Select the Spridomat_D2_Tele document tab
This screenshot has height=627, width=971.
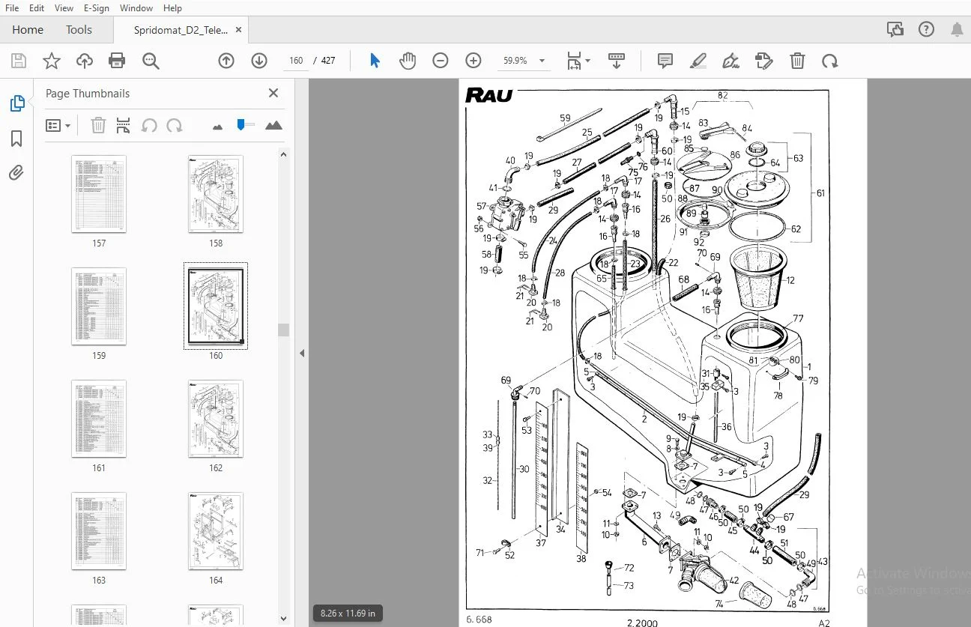181,30
